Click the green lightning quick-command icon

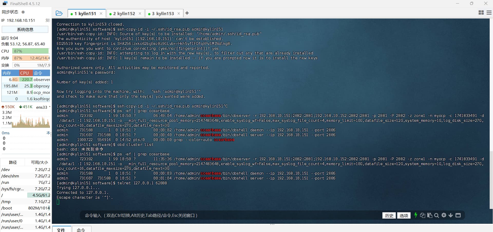416,215
